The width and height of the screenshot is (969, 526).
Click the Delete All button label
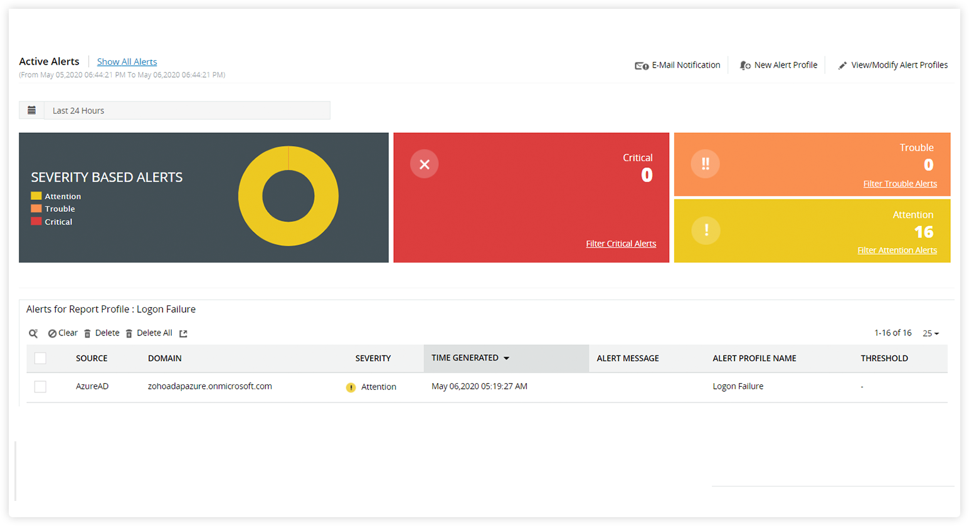coord(154,333)
